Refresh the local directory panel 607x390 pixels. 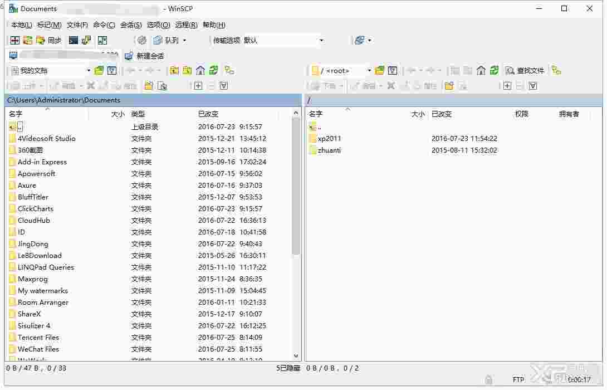click(214, 71)
